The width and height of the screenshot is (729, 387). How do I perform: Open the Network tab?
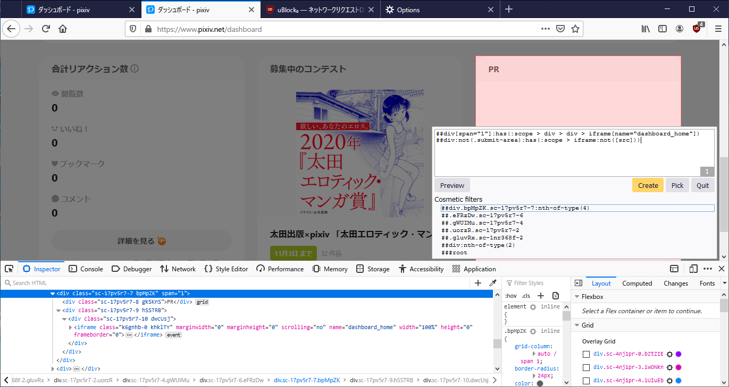coord(178,269)
